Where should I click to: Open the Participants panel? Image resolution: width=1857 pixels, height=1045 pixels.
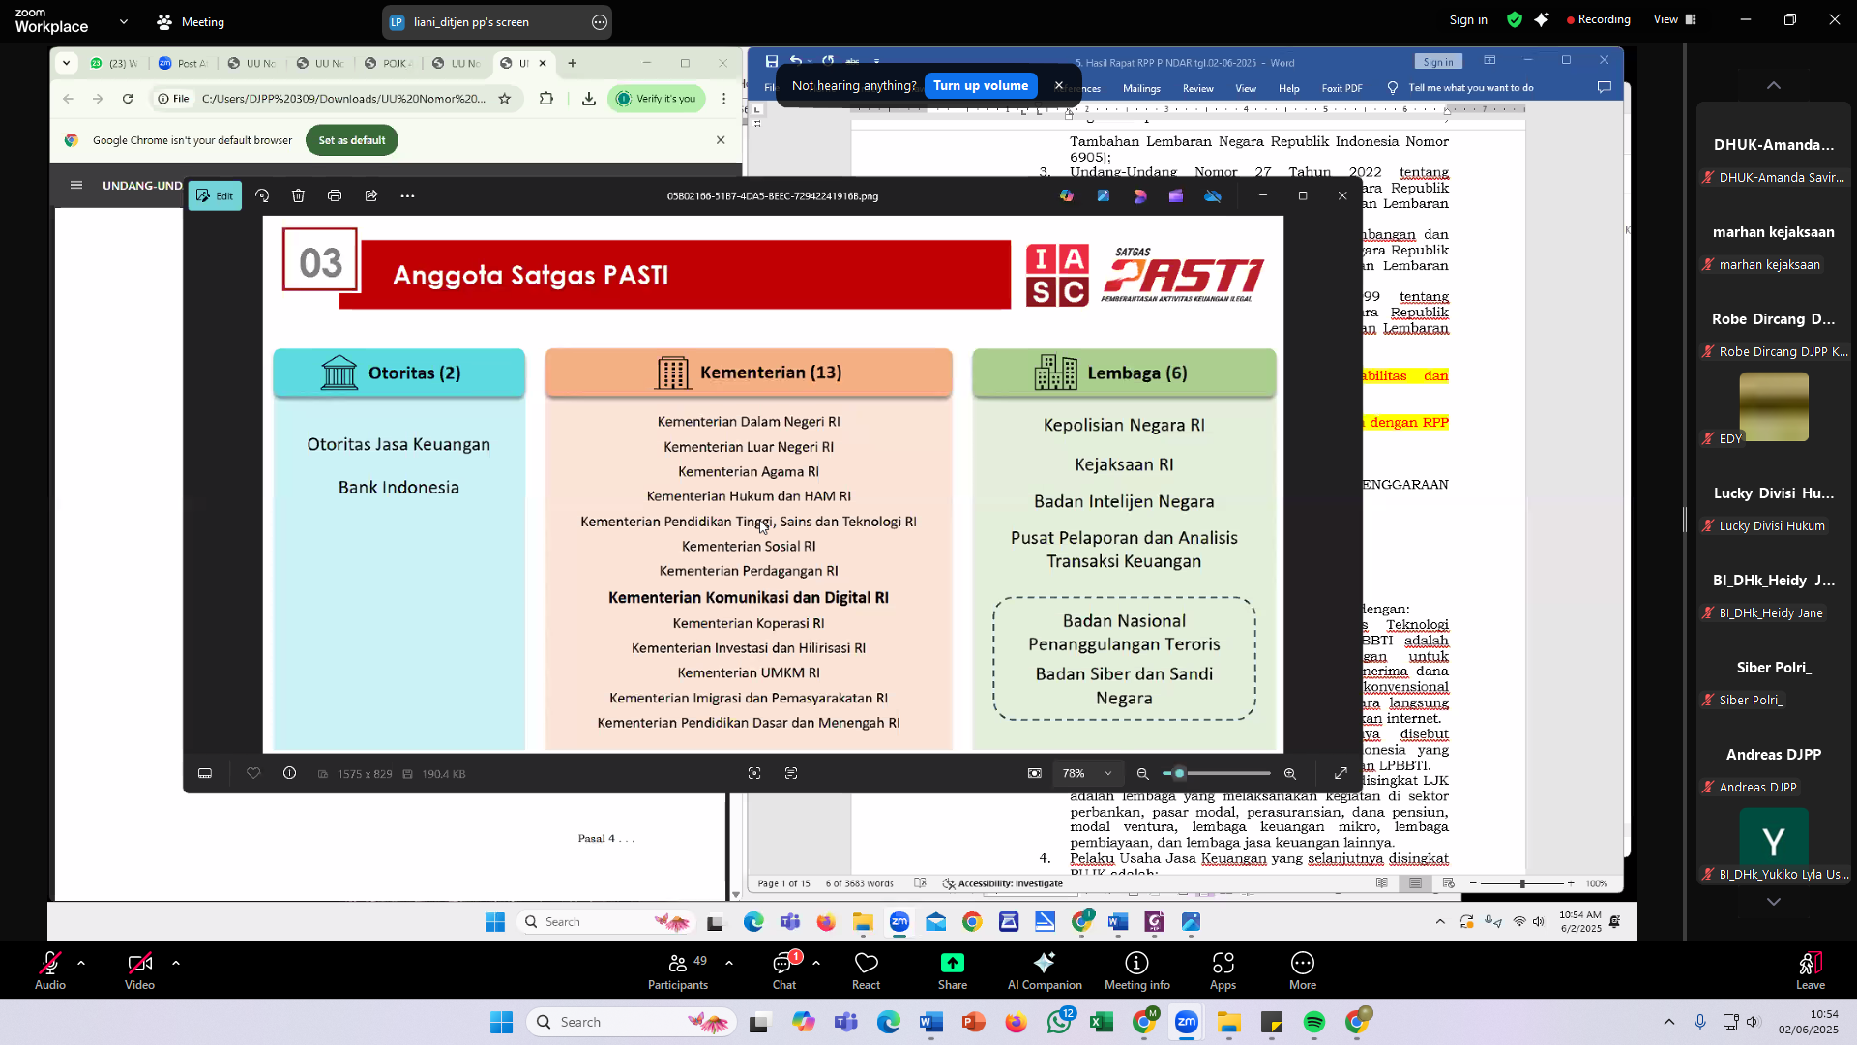tap(678, 970)
